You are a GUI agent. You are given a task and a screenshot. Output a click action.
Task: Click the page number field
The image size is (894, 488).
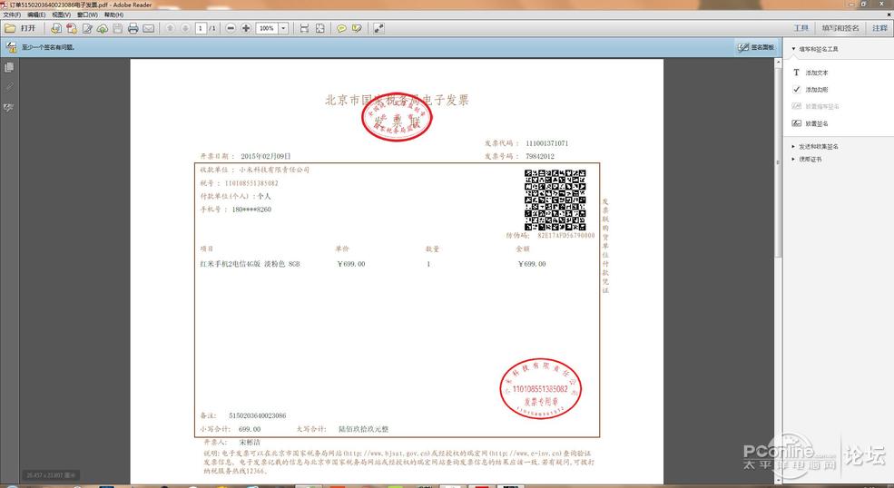201,28
